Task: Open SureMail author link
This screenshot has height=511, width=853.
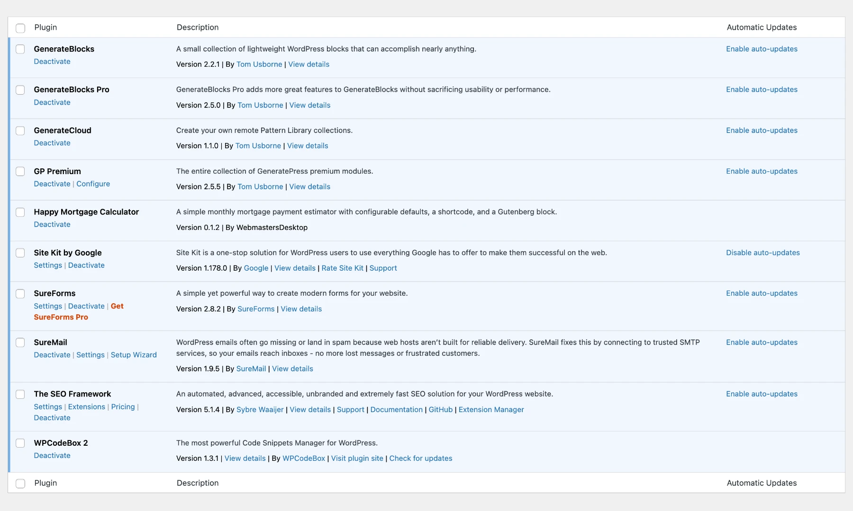Action: [251, 369]
